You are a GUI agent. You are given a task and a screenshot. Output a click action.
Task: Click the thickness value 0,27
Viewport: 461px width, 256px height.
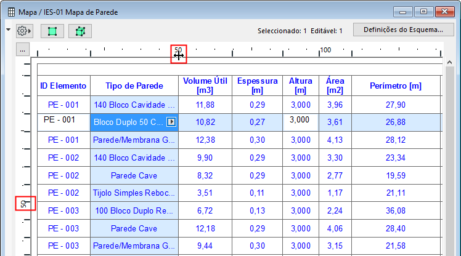pyautogui.click(x=257, y=122)
